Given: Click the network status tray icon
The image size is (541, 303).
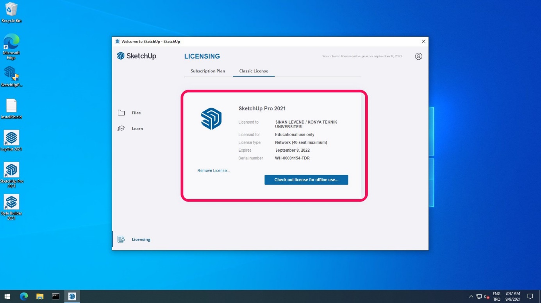Looking at the screenshot, I should [479, 296].
